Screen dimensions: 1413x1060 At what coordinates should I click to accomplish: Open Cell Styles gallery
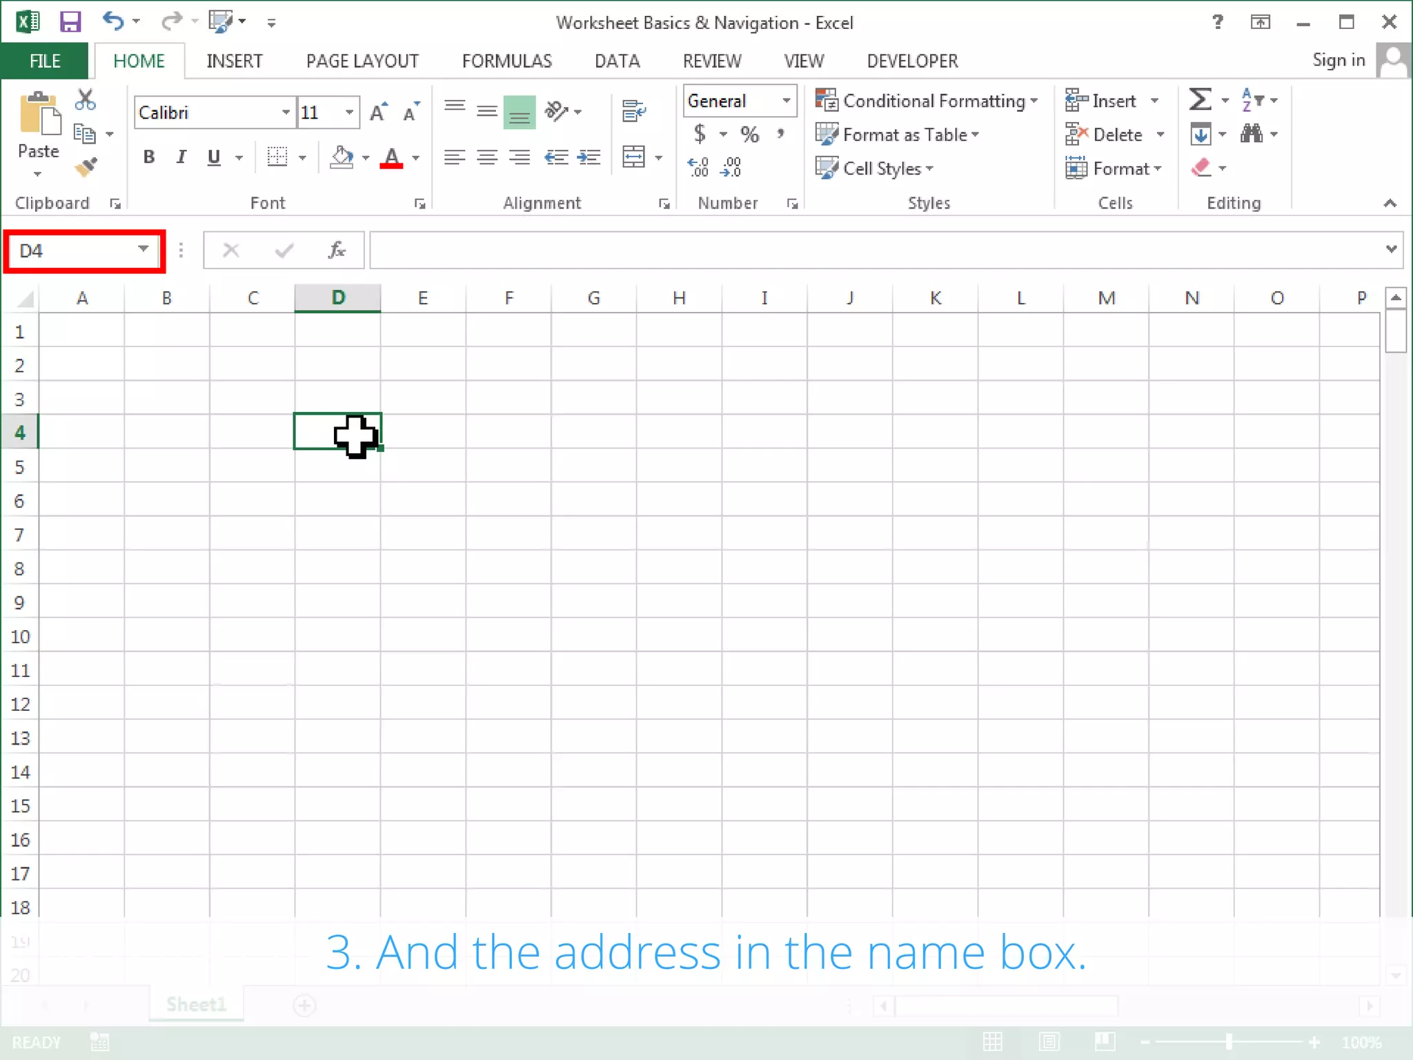pyautogui.click(x=874, y=168)
